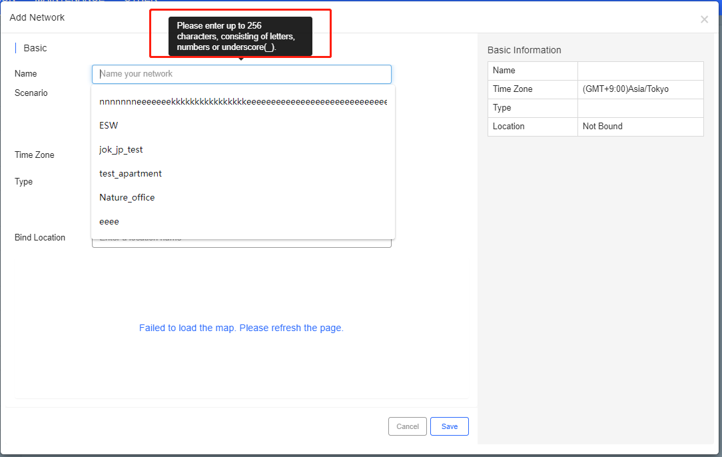The height and width of the screenshot is (457, 722).
Task: Select test_apartment suggestion
Action: pos(243,174)
